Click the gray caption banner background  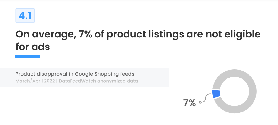(x=84, y=77)
